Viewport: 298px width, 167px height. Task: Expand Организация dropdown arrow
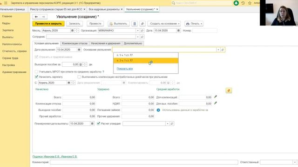coord(138,31)
